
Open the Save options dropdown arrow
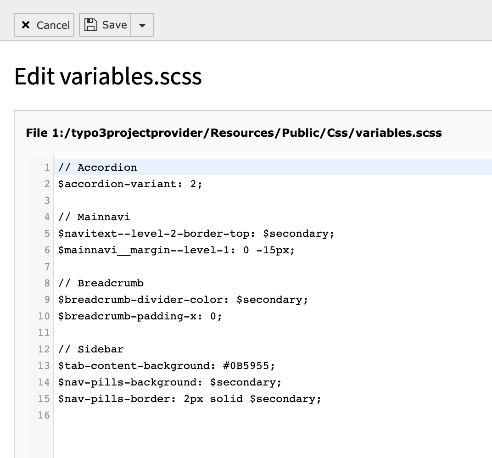coord(142,25)
